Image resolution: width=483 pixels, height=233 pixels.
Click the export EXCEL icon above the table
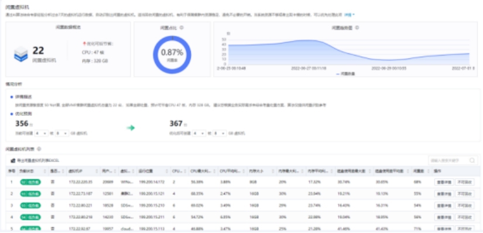[13, 160]
